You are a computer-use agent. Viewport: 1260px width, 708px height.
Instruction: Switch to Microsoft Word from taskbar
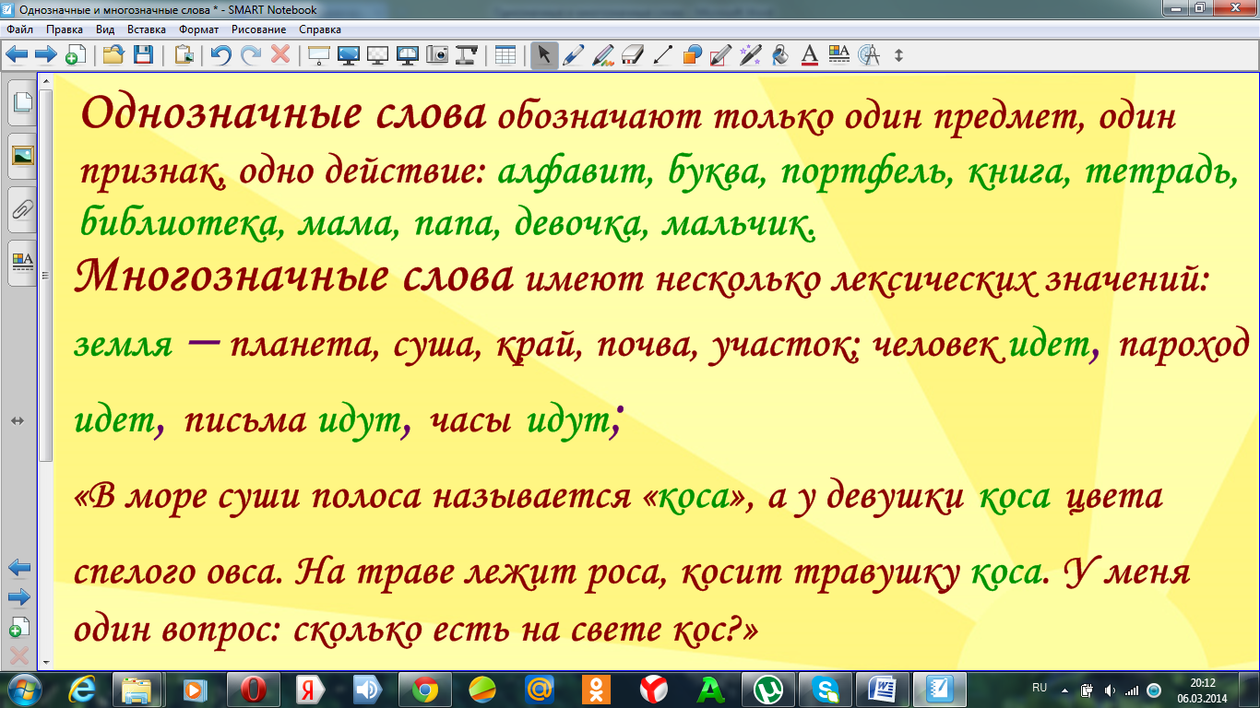click(883, 689)
